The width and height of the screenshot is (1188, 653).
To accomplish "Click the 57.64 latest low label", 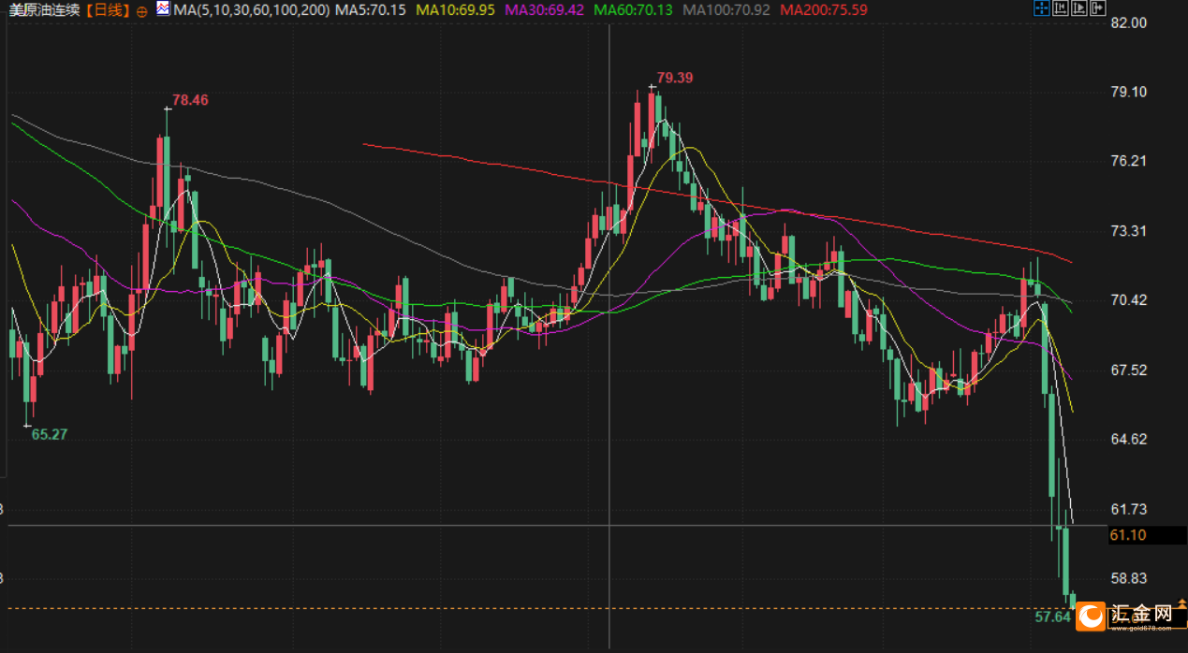I will coord(1052,617).
